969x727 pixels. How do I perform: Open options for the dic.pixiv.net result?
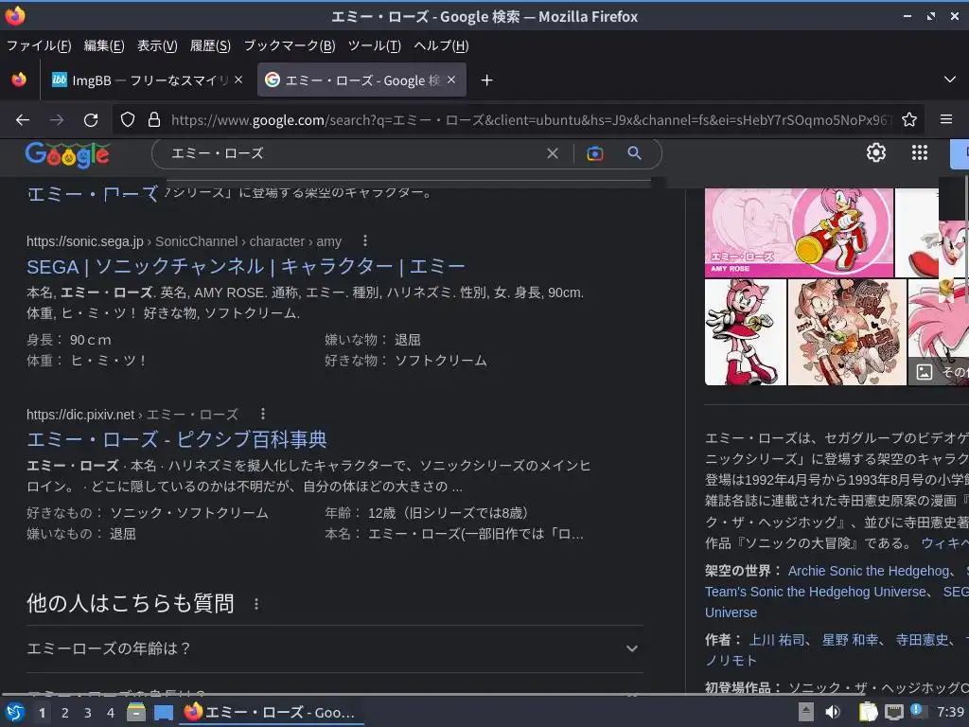pyautogui.click(x=263, y=414)
